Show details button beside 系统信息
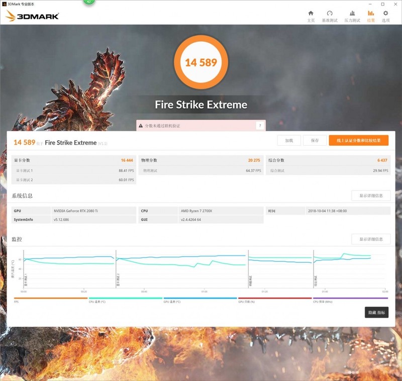This screenshot has height=381, width=402. (x=371, y=196)
